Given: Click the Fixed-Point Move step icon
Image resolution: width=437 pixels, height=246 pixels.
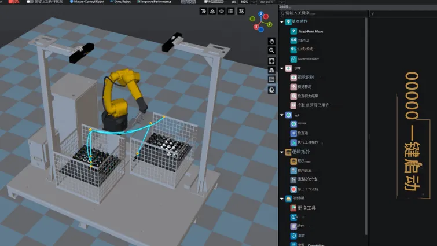Looking at the screenshot, I should pos(293,31).
